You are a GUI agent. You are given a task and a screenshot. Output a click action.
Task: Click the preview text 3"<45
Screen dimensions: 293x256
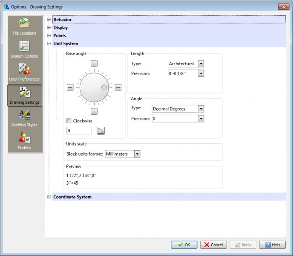(x=72, y=183)
